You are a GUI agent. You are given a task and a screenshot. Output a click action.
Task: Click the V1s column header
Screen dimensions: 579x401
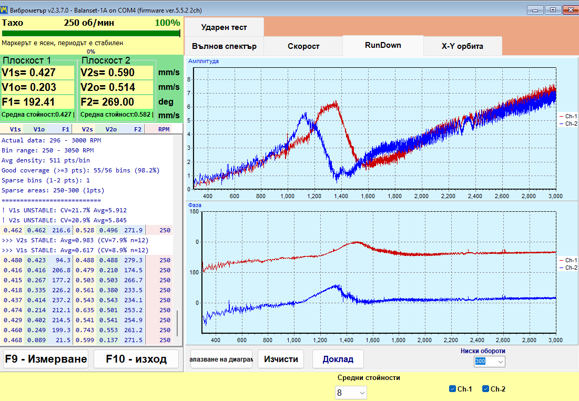15,129
